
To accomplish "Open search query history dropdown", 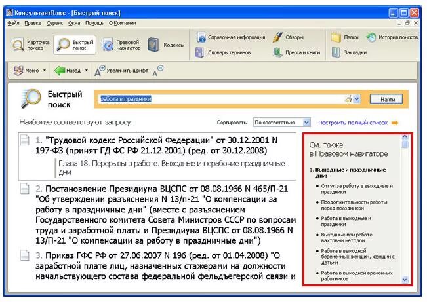I will [x=356, y=99].
